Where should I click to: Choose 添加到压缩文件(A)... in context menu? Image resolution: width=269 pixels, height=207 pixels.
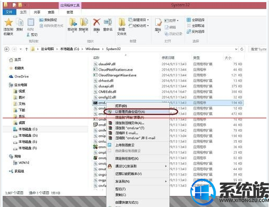click(138, 123)
